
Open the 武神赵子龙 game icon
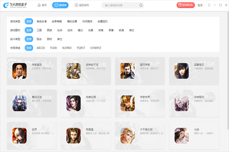click(74, 71)
